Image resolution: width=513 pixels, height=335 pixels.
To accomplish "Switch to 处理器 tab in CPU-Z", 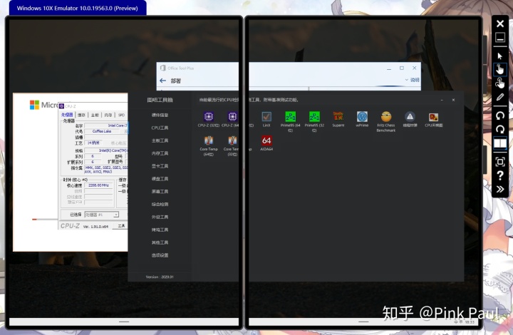I will pyautogui.click(x=67, y=115).
